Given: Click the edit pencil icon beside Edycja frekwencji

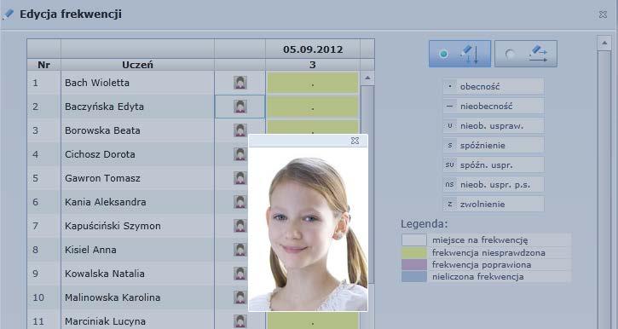Looking at the screenshot, I should pyautogui.click(x=9, y=14).
